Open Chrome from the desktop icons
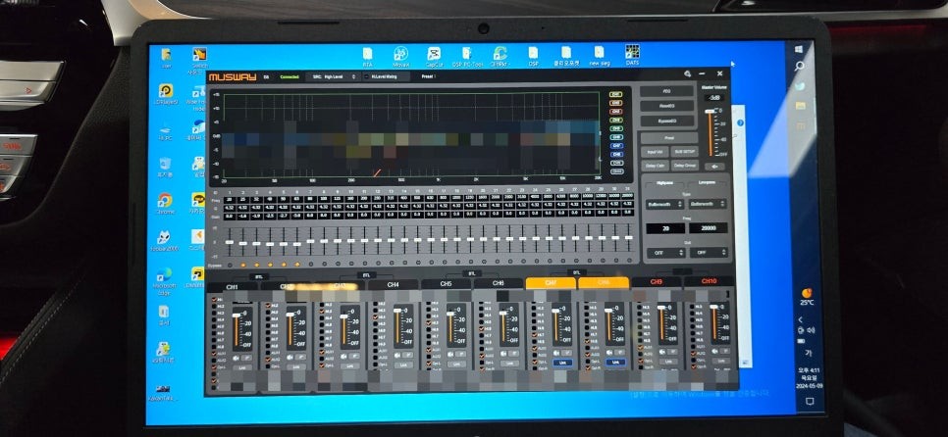948x437 pixels. (x=165, y=201)
